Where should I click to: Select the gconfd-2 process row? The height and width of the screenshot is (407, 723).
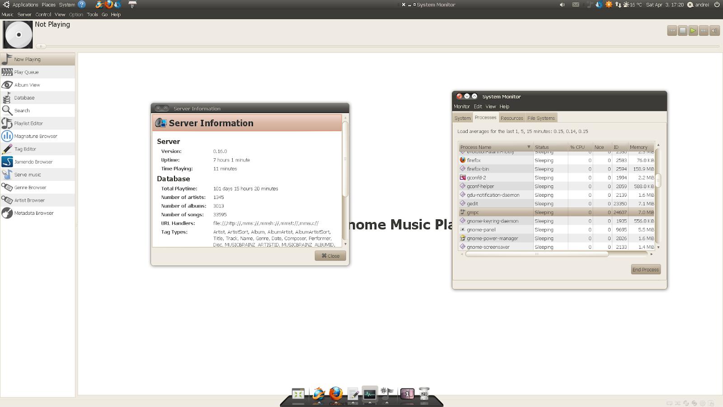click(557, 178)
